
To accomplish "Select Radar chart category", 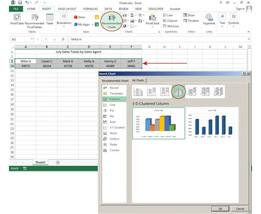I will [114, 144].
